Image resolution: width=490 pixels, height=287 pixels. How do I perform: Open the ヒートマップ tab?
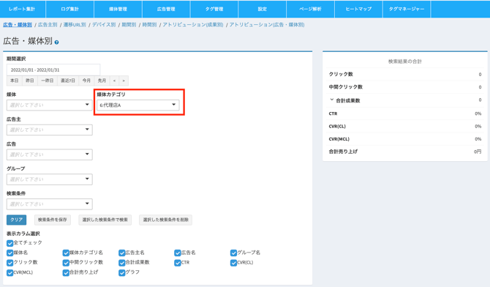coord(359,9)
